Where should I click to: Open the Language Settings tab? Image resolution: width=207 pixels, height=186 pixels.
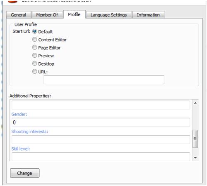(x=108, y=15)
